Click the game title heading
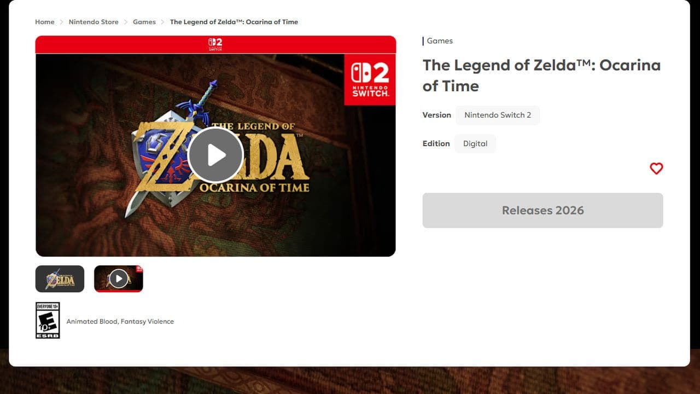700x394 pixels. [x=541, y=76]
